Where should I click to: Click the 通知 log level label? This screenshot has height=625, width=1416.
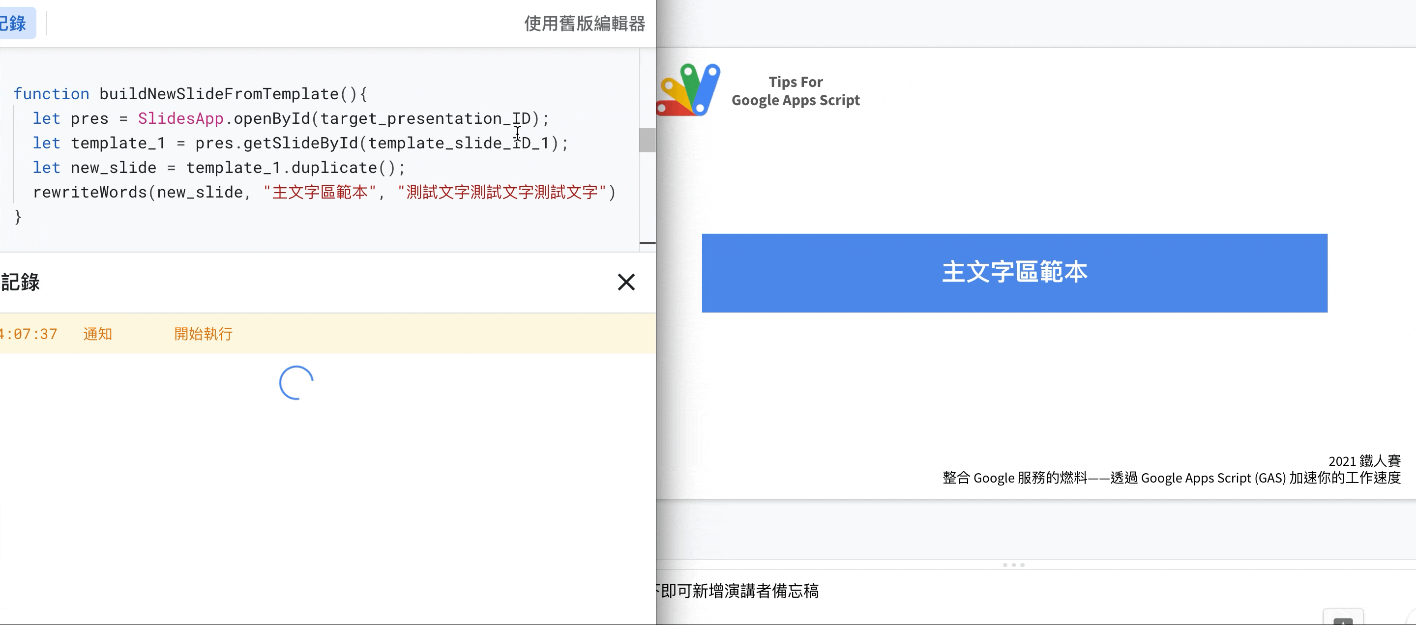click(98, 334)
